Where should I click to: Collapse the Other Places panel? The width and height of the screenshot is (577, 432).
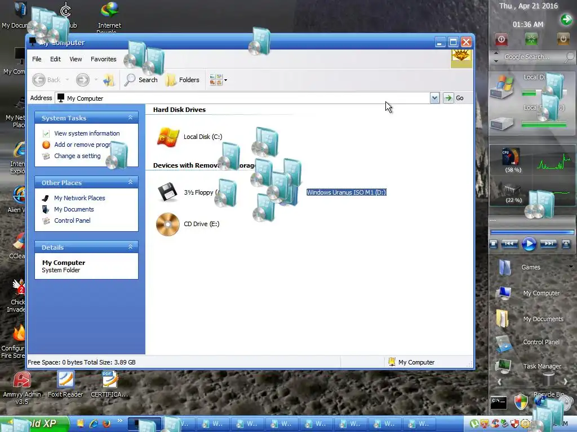click(x=130, y=182)
